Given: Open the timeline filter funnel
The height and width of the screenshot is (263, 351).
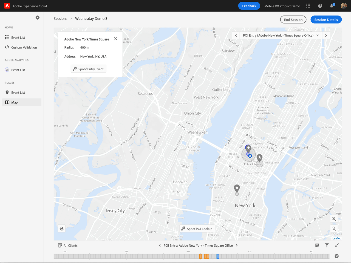Looking at the screenshot, I should point(327,245).
